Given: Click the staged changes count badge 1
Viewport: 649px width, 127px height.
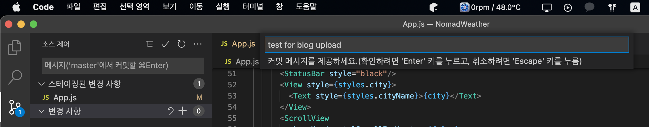Looking at the screenshot, I should click(199, 84).
